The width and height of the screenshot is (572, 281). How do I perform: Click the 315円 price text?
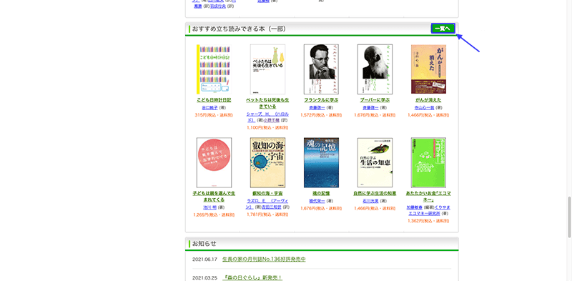click(x=214, y=115)
